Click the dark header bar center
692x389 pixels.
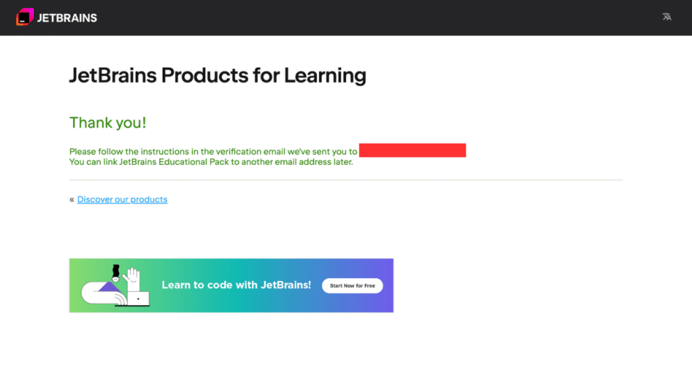pos(346,18)
